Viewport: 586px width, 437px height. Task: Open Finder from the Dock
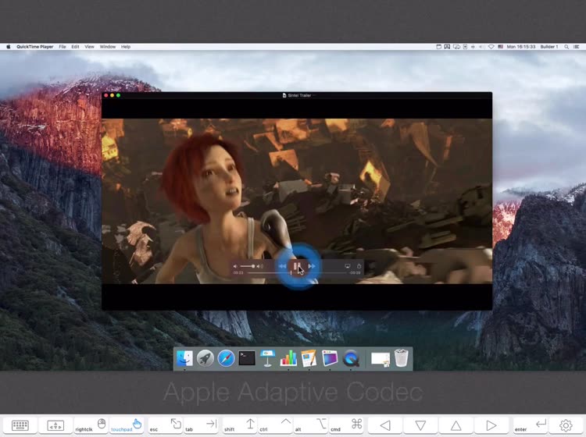point(184,358)
